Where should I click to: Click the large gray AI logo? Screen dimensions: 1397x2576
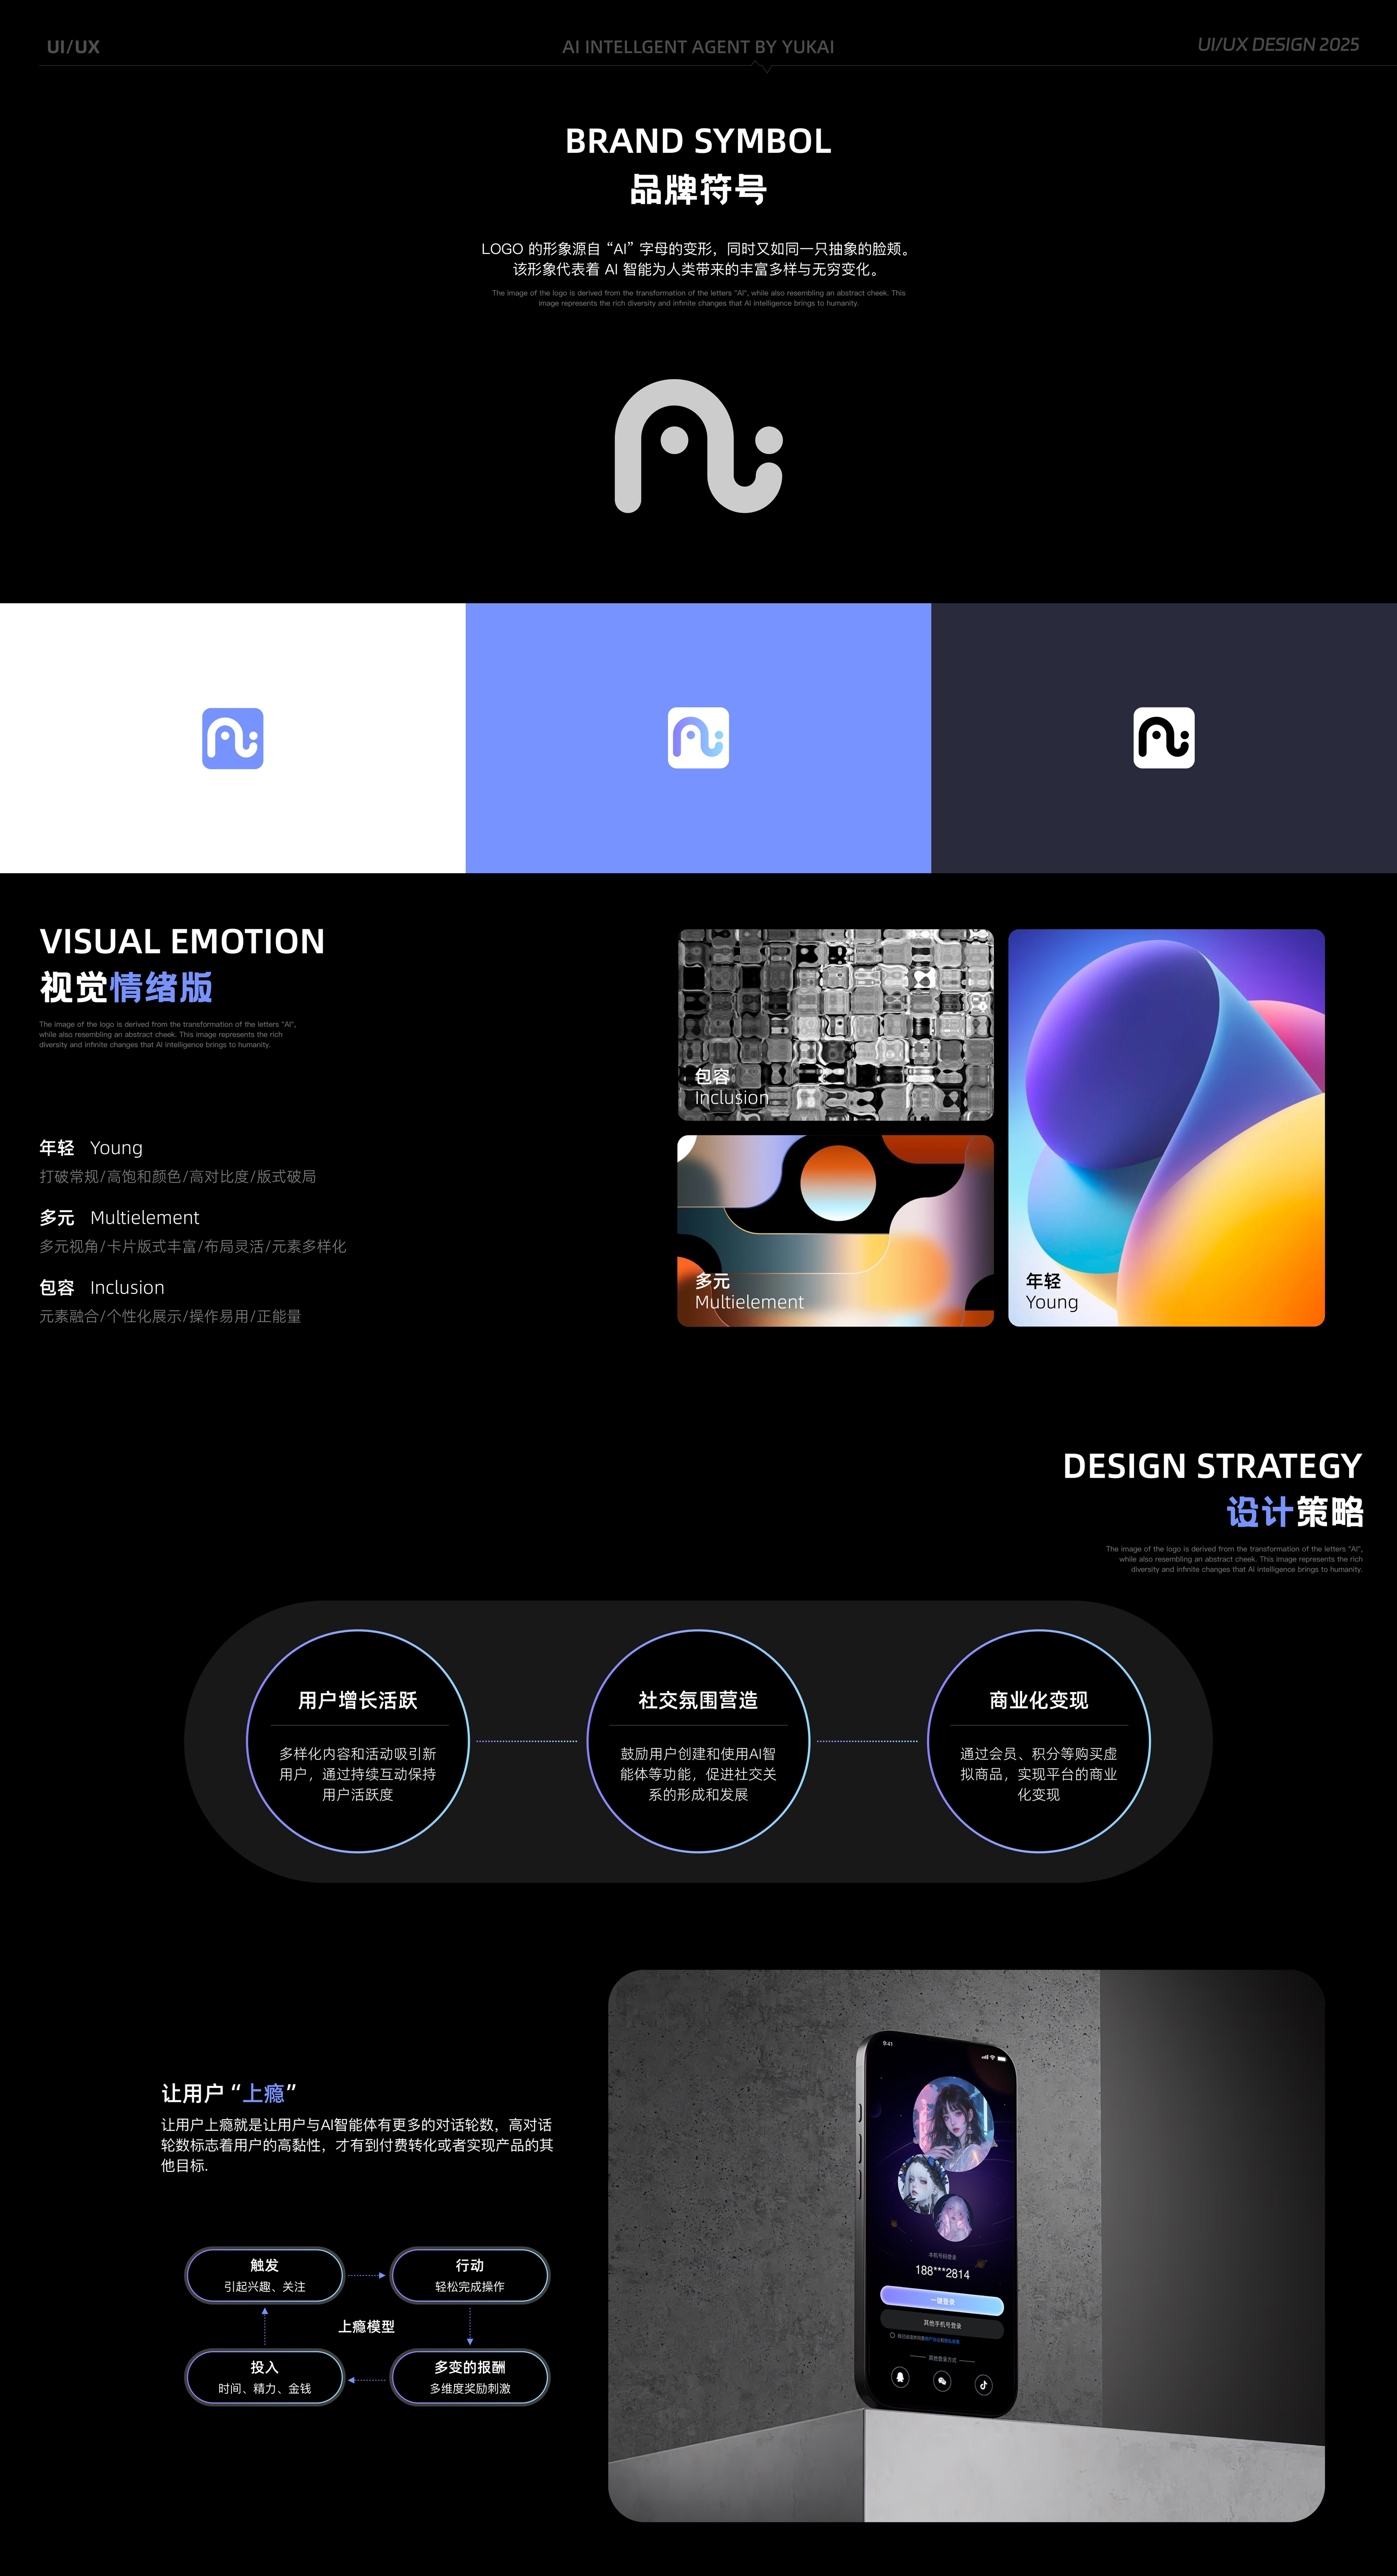[x=698, y=446]
